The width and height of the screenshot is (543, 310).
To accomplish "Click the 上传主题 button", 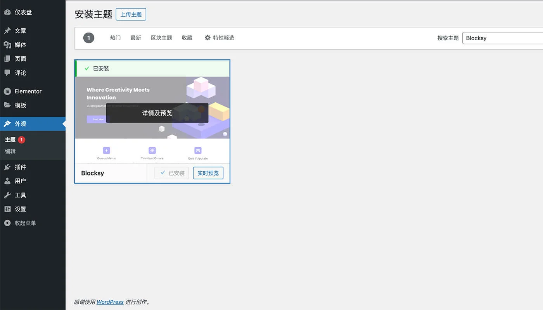I will pyautogui.click(x=131, y=14).
